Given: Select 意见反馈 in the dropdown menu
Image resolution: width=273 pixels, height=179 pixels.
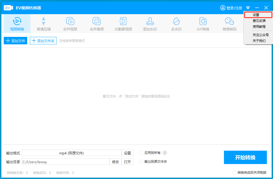Looking at the screenshot, I should click(x=259, y=21).
